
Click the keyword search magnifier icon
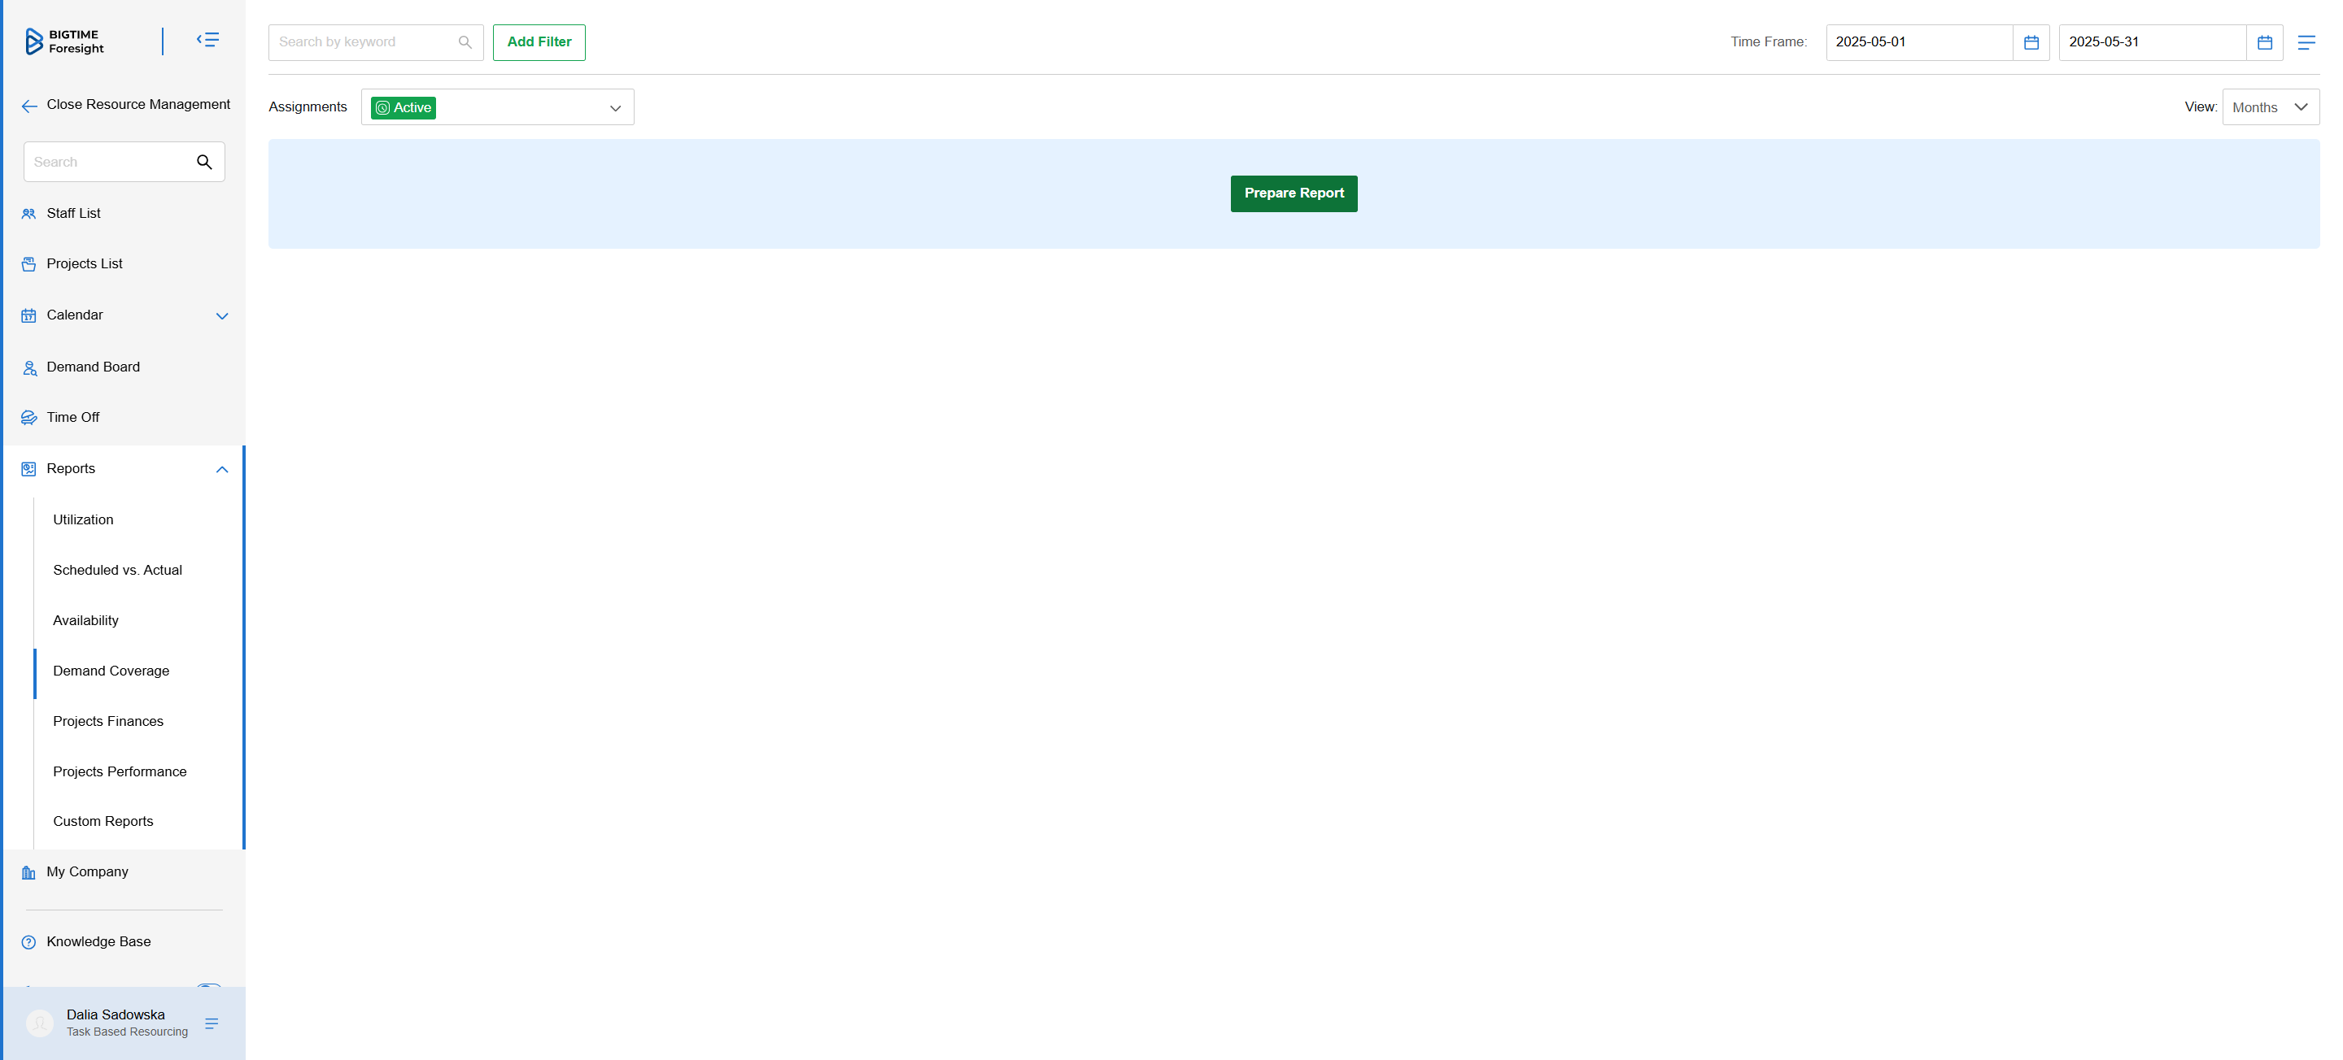(x=465, y=43)
